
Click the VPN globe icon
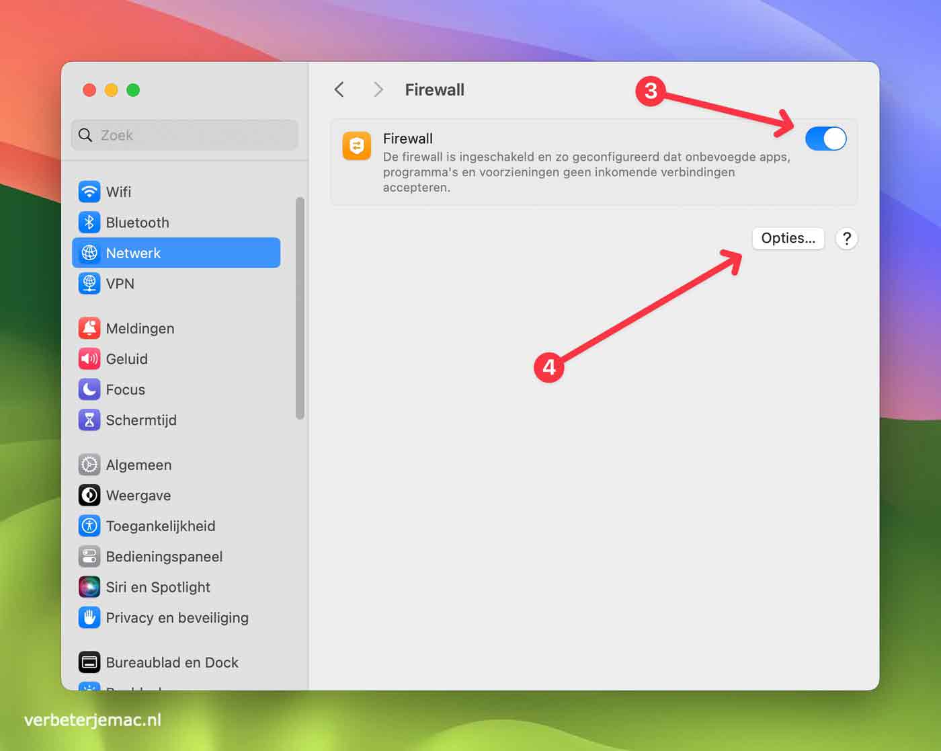click(x=89, y=283)
